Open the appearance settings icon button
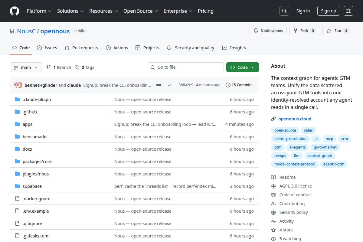The width and height of the screenshot is (363, 242). (x=348, y=11)
